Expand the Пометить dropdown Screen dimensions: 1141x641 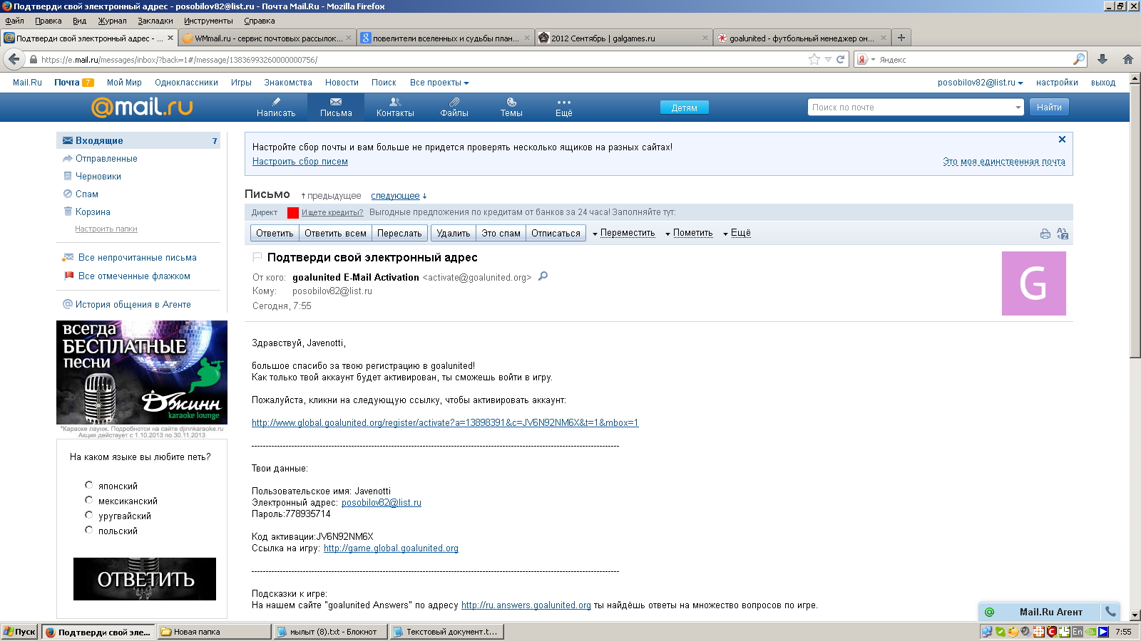[x=689, y=233]
